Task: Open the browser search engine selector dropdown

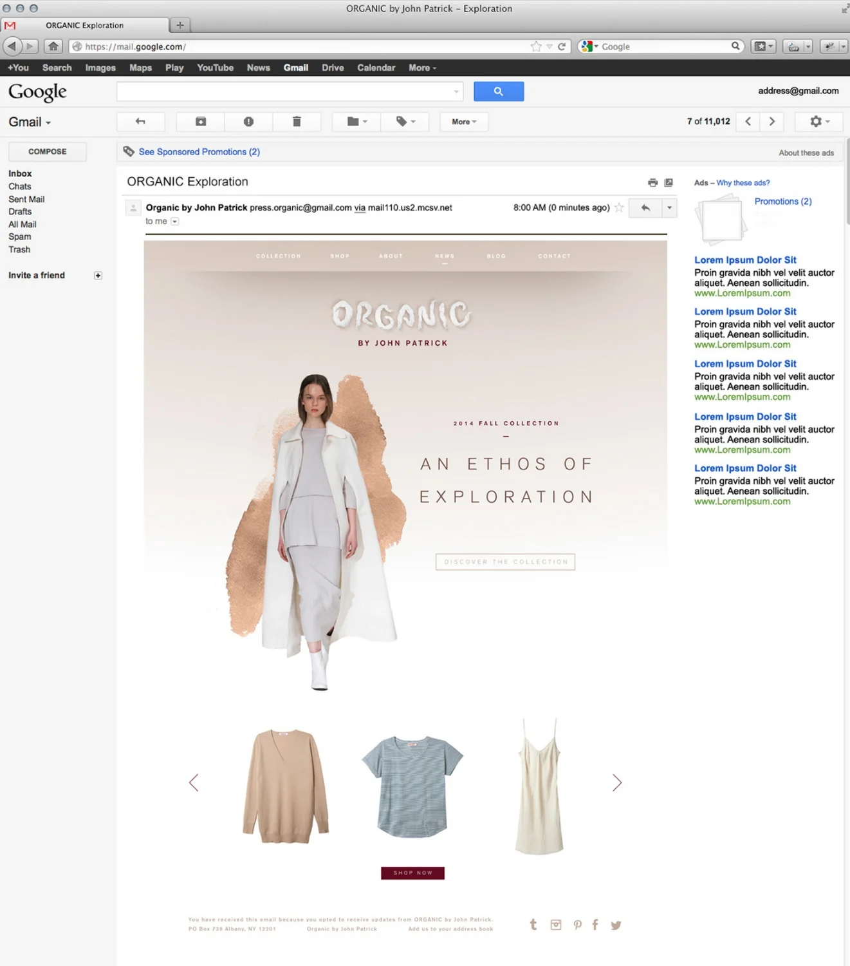Action: coord(588,46)
